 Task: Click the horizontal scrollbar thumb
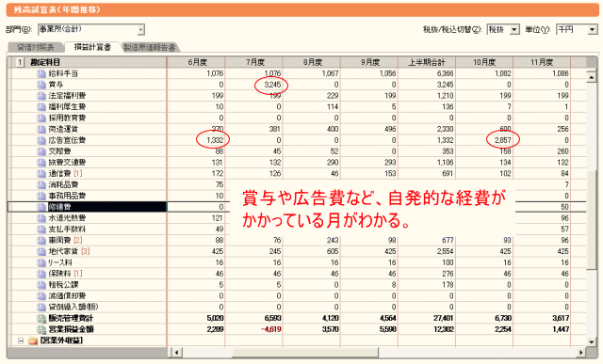click(x=305, y=352)
